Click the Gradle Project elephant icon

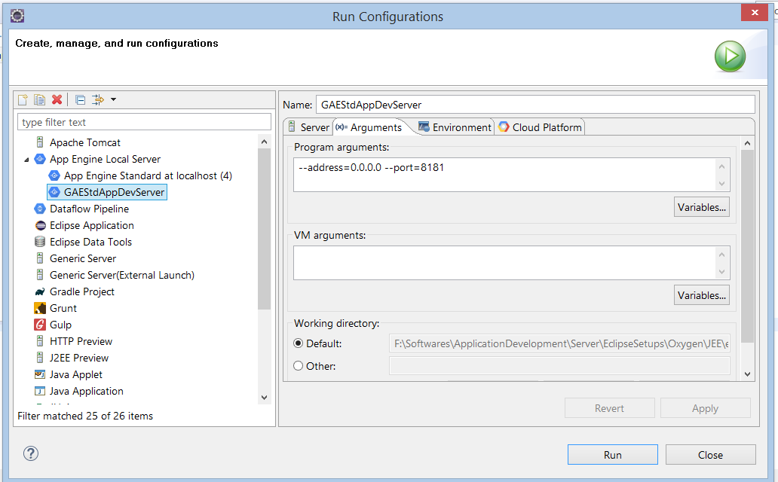coord(40,291)
